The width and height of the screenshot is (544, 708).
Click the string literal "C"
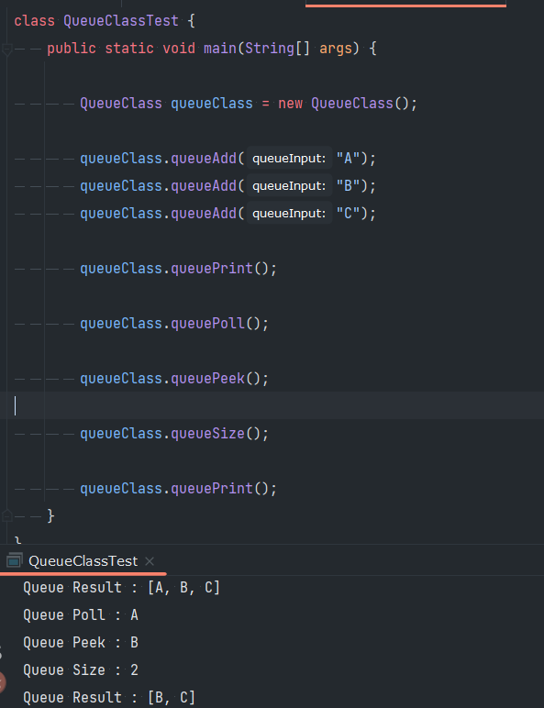348,214
